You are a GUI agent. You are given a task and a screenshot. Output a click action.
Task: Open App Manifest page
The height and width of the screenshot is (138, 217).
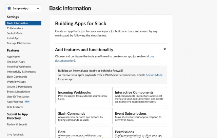pyautogui.click(x=15, y=102)
